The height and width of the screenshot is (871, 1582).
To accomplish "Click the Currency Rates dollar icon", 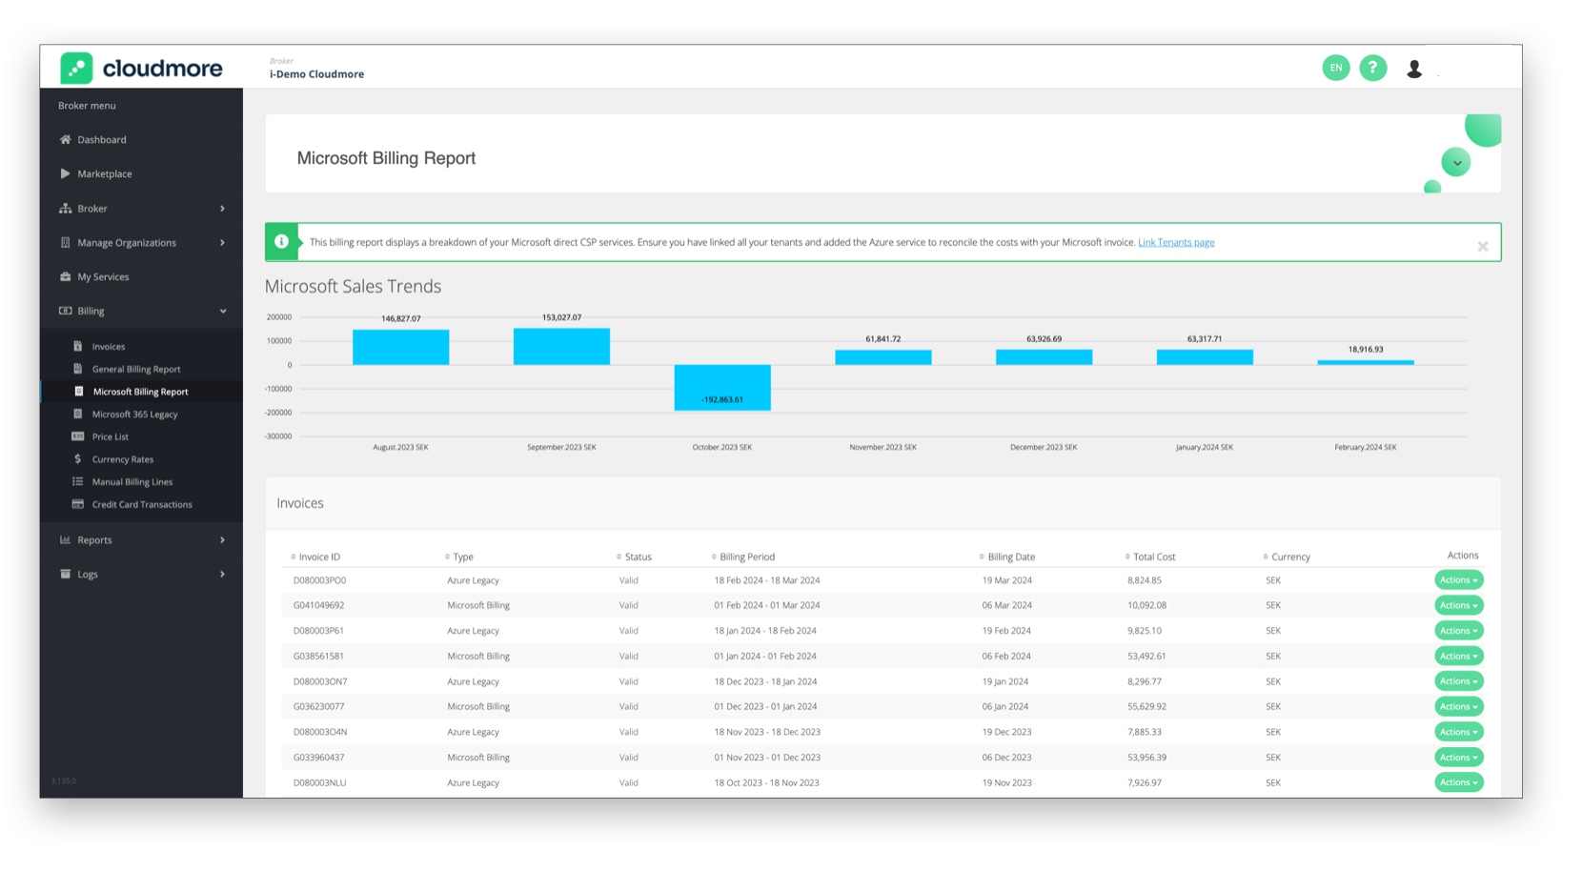I will point(78,459).
